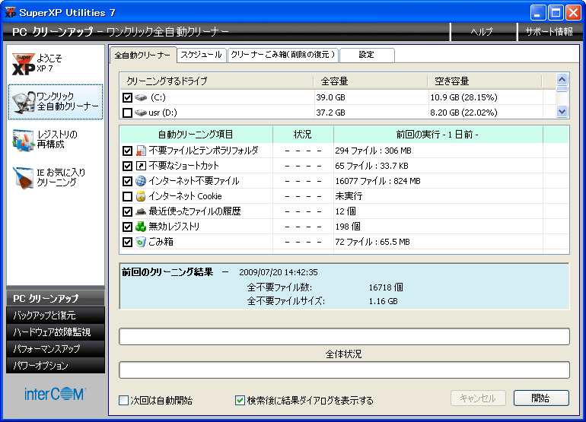Uncheck 不要なショートカット checkbox
This screenshot has width=586, height=422.
pyautogui.click(x=127, y=166)
